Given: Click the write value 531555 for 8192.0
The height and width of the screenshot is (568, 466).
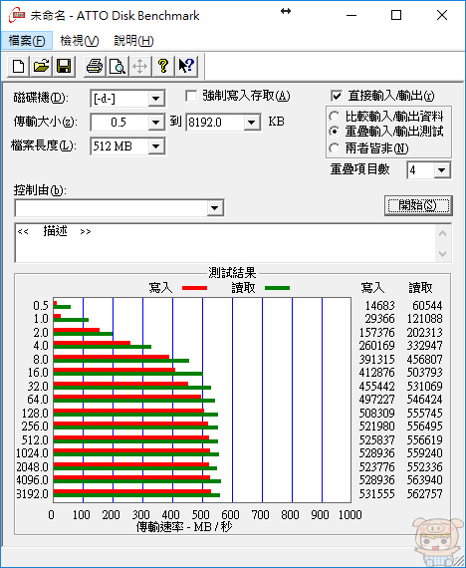Looking at the screenshot, I should coord(376,493).
